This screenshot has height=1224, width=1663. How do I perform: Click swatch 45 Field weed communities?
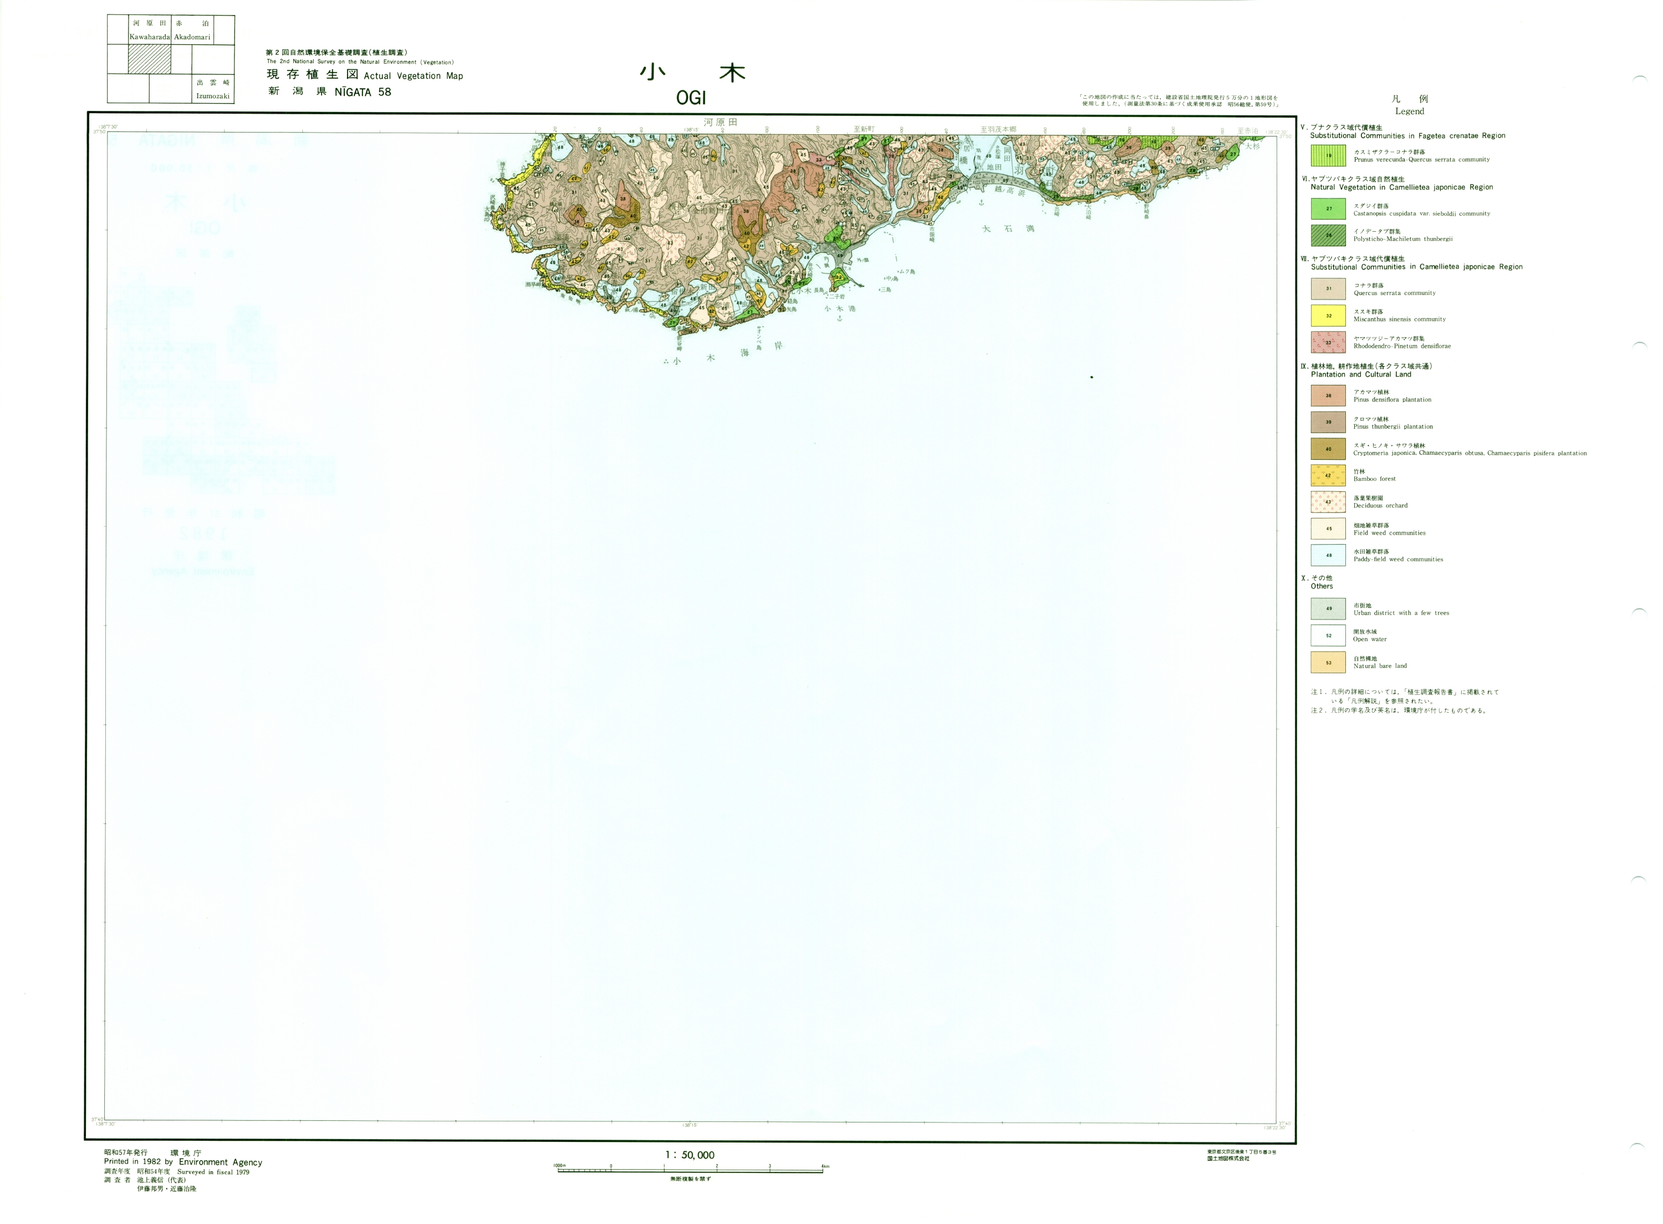tap(1328, 529)
